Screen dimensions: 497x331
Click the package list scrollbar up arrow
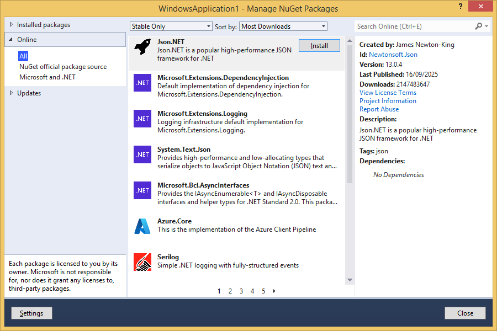[x=350, y=41]
